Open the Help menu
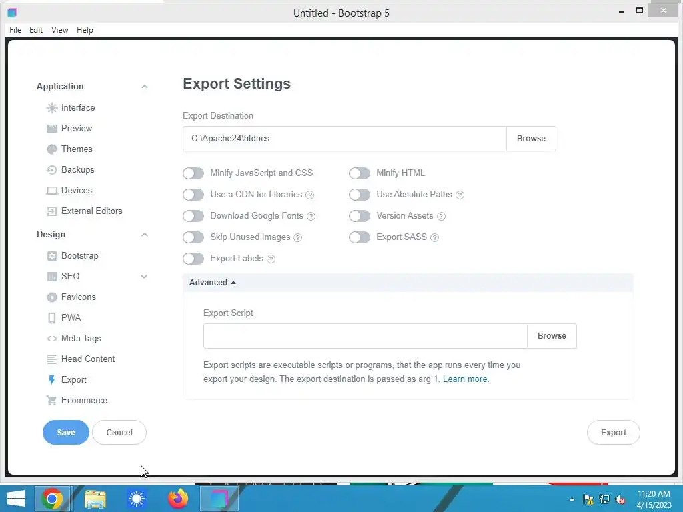The width and height of the screenshot is (683, 512). 85,30
